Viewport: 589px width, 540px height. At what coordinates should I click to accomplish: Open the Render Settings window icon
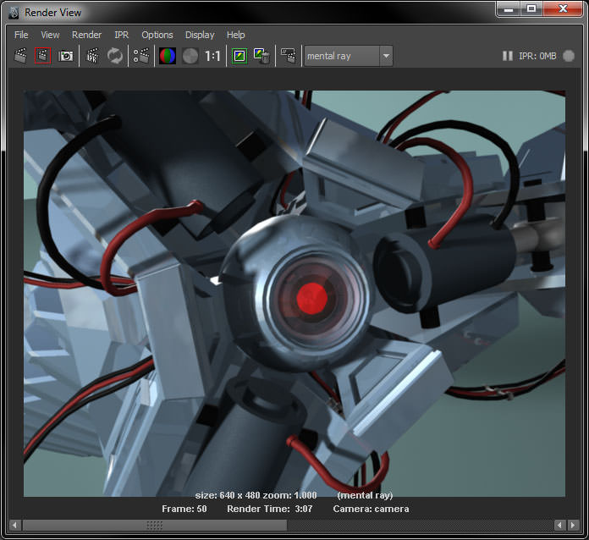(141, 56)
